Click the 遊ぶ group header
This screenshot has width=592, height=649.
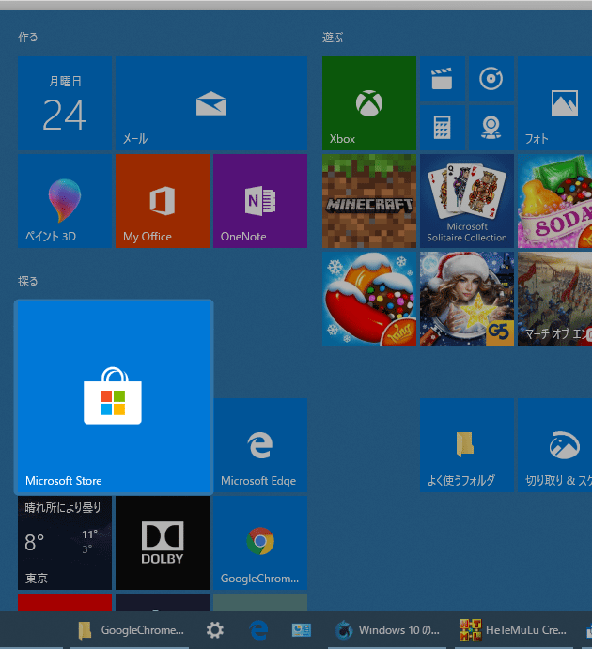[x=333, y=38]
